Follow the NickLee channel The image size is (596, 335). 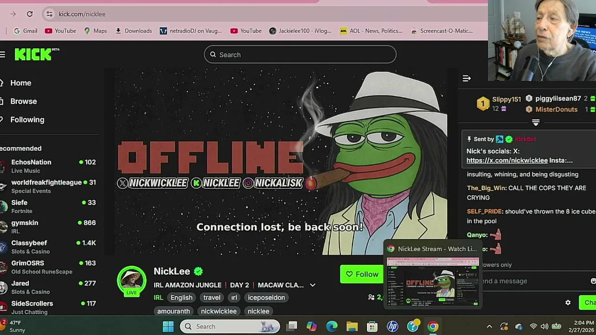click(x=362, y=274)
